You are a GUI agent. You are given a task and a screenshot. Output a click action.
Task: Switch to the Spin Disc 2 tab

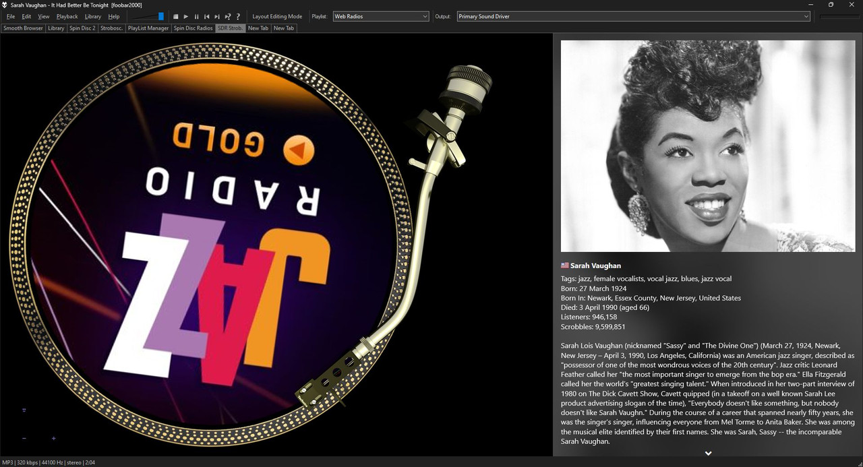pos(82,28)
